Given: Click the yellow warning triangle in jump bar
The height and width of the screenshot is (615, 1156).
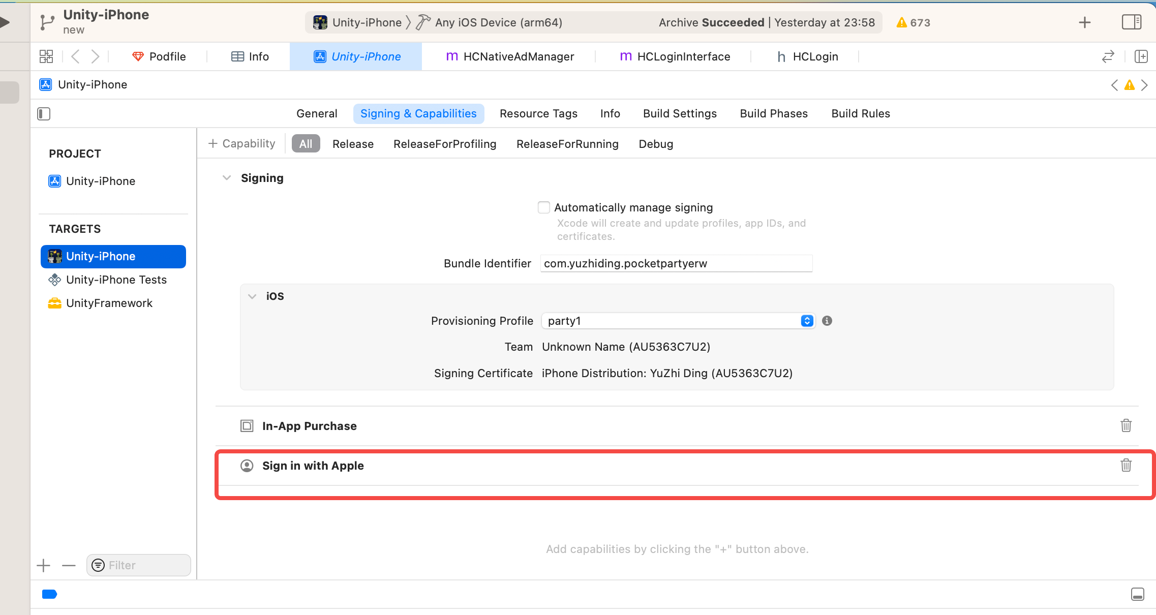Looking at the screenshot, I should coord(1130,85).
